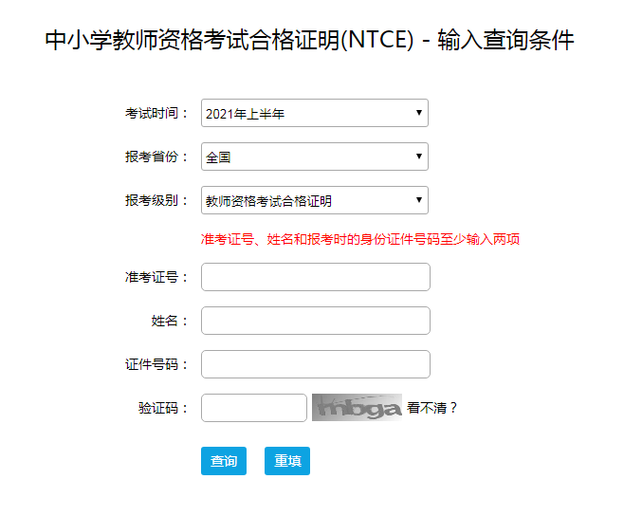Click the red hint text about 准考证号

(x=360, y=239)
